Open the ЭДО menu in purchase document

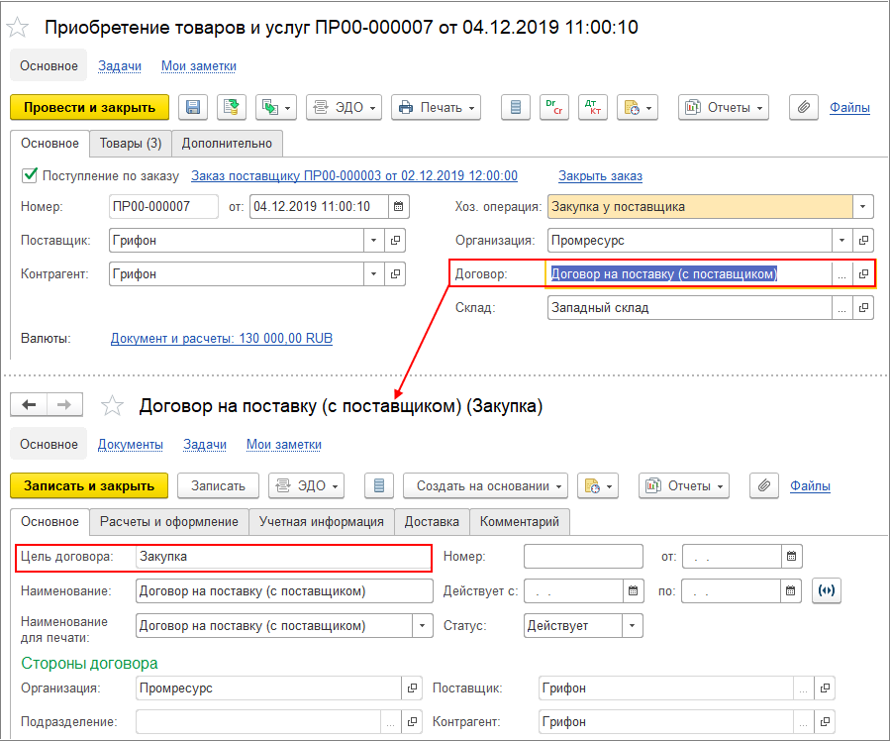[344, 107]
